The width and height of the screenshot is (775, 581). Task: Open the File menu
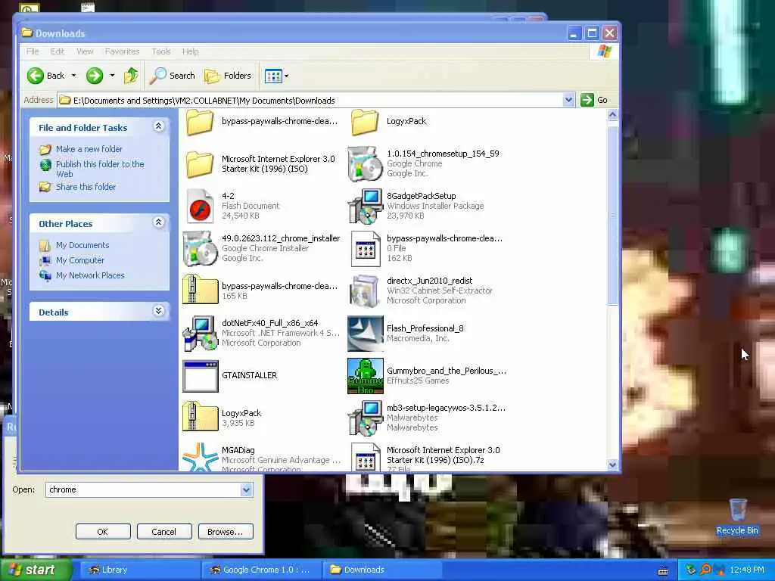point(33,51)
